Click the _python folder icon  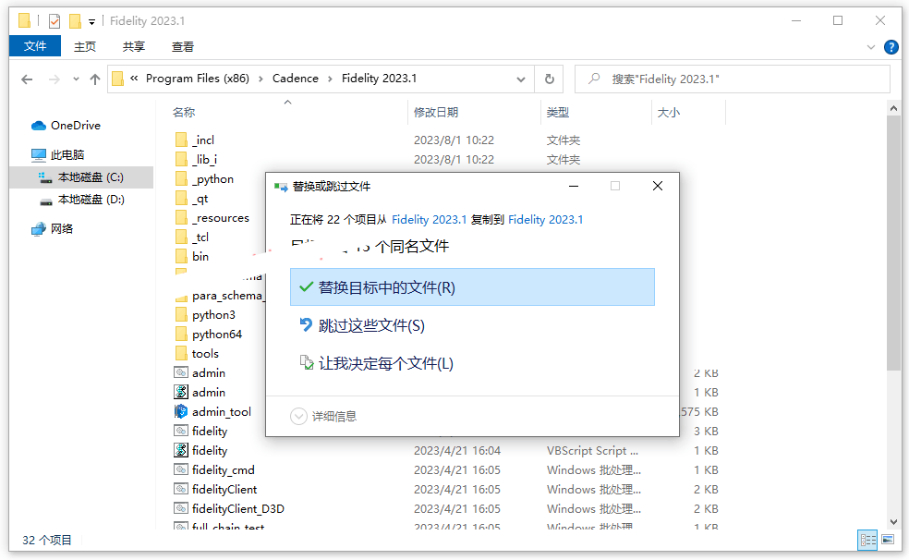click(x=181, y=179)
